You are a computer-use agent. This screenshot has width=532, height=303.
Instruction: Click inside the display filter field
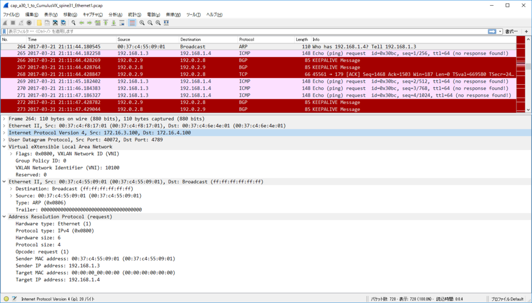248,31
